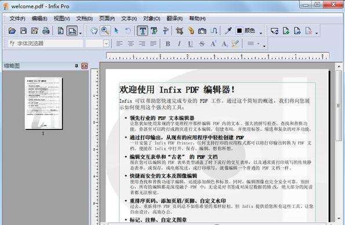The height and width of the screenshot is (225, 345).
Task: Align text left
Action: point(119,44)
